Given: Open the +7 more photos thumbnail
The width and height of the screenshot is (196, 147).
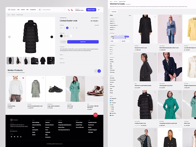Looking at the screenshot, I should point(51,61).
